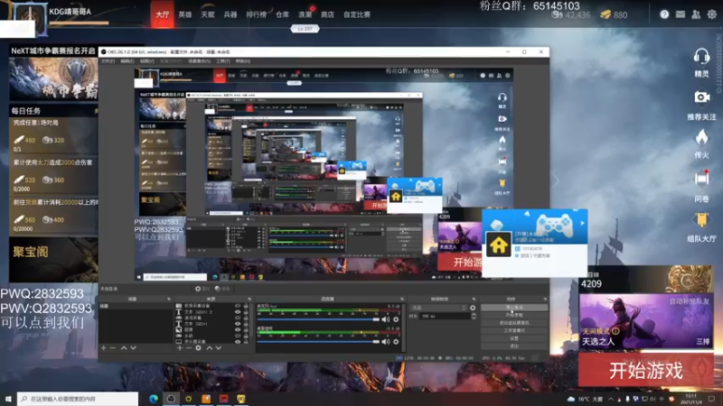Open 传火 flame icon in game sidebar

coord(701,137)
